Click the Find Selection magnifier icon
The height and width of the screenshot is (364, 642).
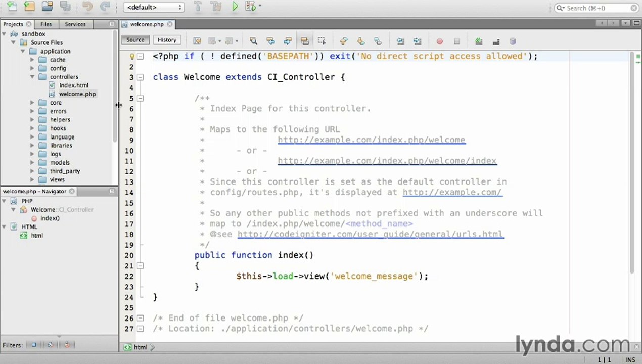coord(254,41)
